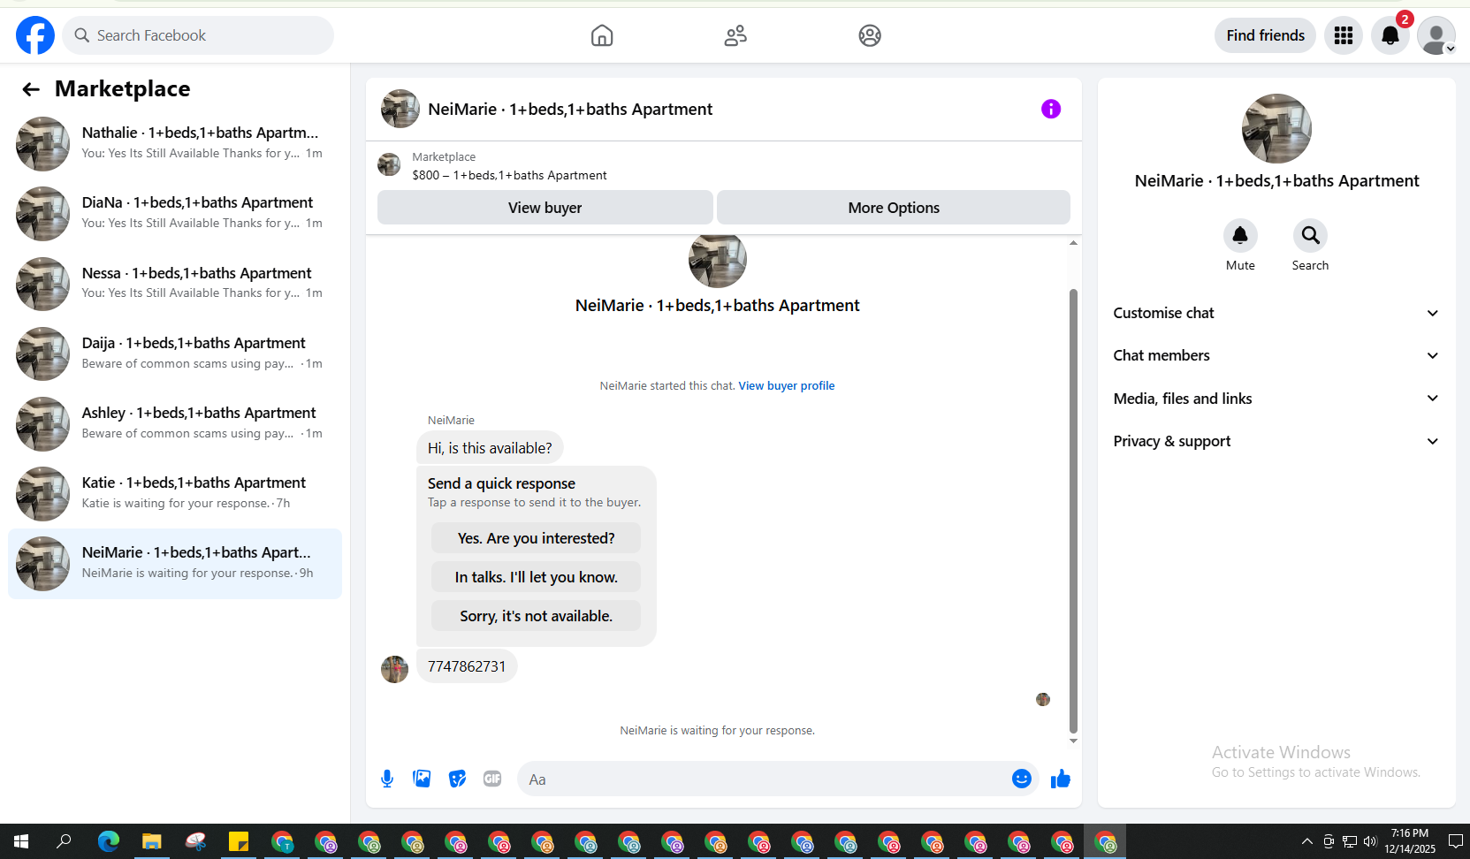Image resolution: width=1470 pixels, height=859 pixels.
Task: Open the Windows notification center icon
Action: (x=1455, y=841)
